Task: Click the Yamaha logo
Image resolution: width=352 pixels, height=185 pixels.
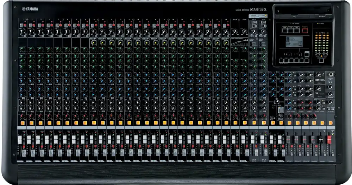Action: [x=30, y=9]
